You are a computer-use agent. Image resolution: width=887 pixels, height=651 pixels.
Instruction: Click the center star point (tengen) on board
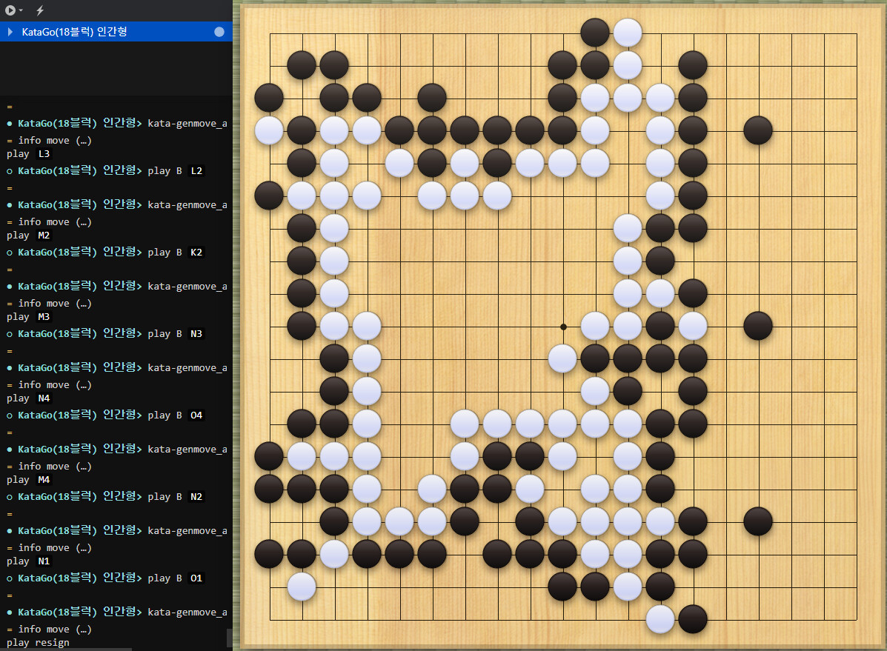563,327
